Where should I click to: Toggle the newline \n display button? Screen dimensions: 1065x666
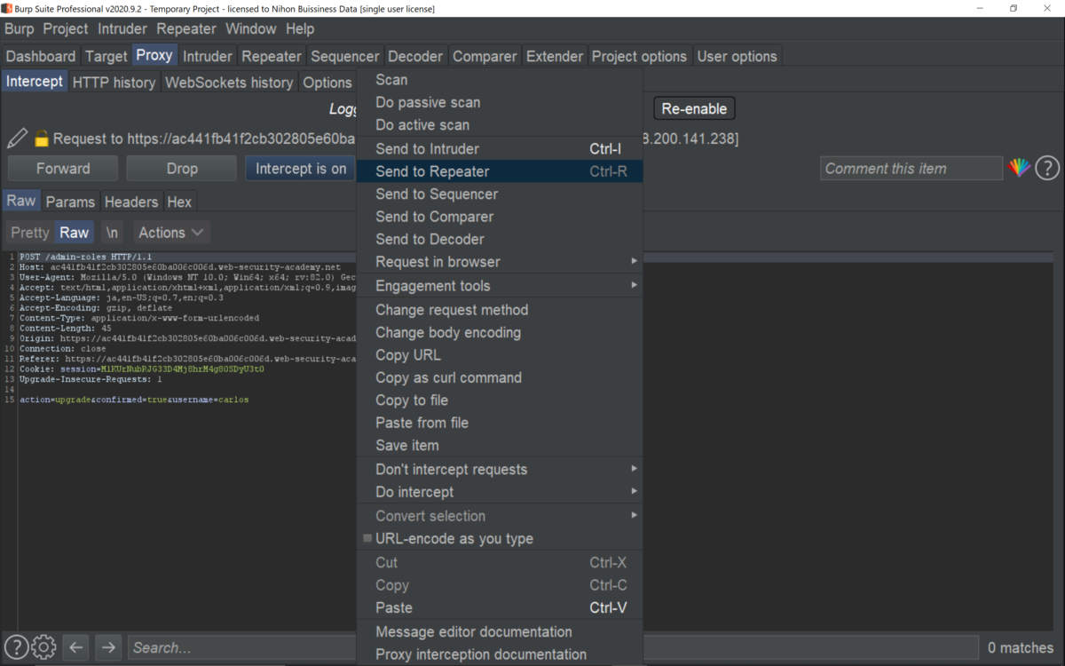112,233
